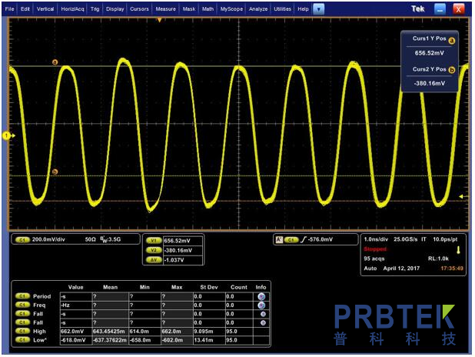Click the -576.0mV trigger level readout
This screenshot has height=357, width=475.
(321, 239)
